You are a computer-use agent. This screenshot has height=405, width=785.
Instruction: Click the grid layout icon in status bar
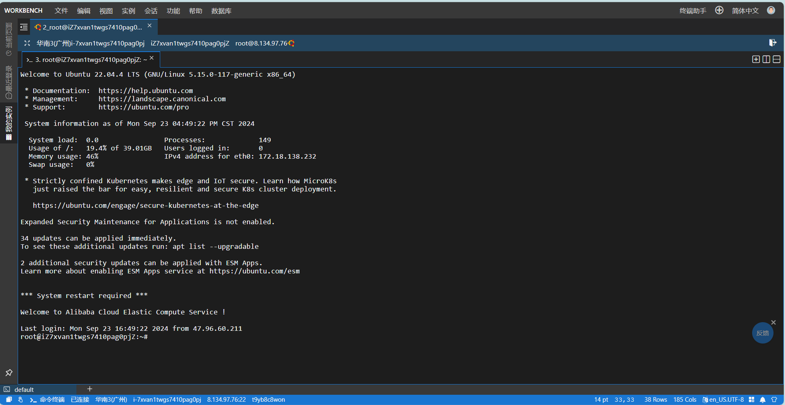(x=751, y=400)
